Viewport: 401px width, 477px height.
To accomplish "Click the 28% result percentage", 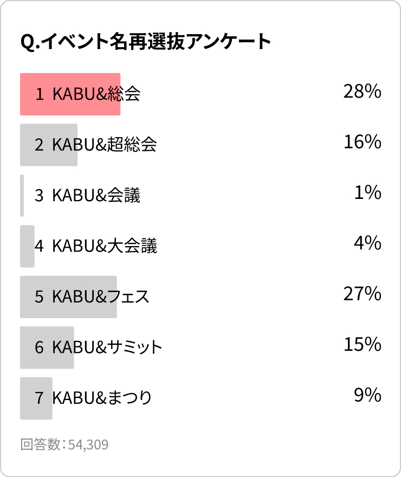I will click(362, 92).
